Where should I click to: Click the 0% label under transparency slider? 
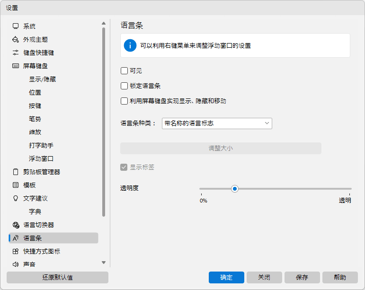pyautogui.click(x=203, y=201)
